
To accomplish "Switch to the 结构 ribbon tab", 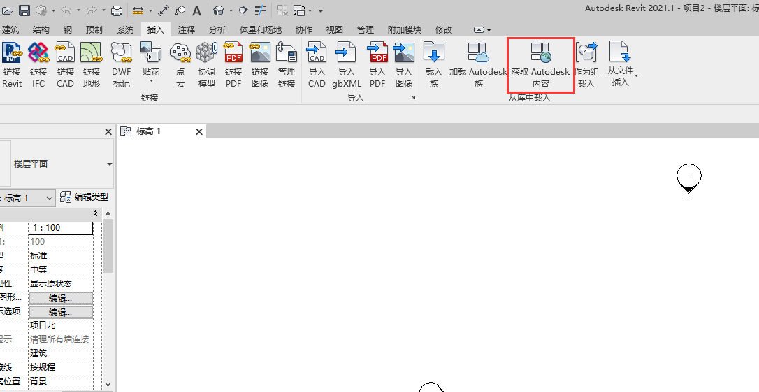I will [x=41, y=29].
